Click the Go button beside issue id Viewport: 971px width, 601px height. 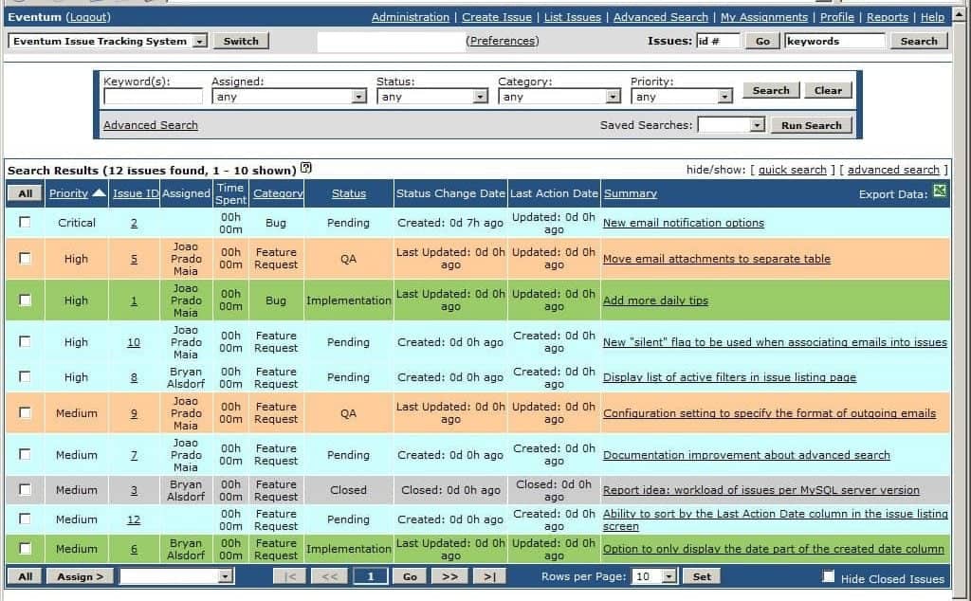point(762,41)
